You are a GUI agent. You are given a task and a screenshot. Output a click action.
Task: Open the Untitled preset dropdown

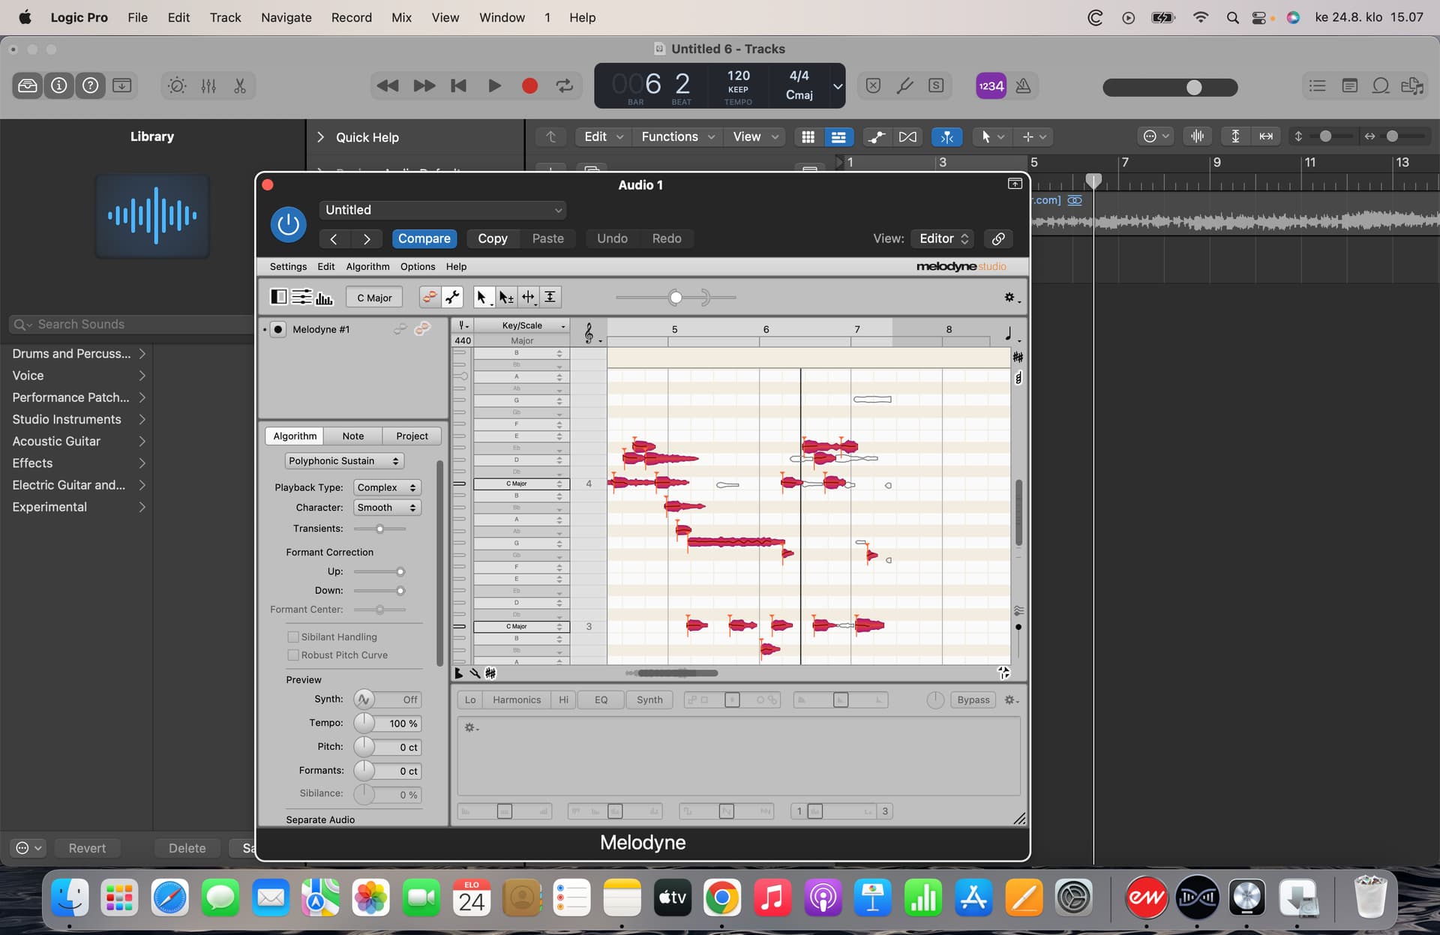pyautogui.click(x=442, y=210)
